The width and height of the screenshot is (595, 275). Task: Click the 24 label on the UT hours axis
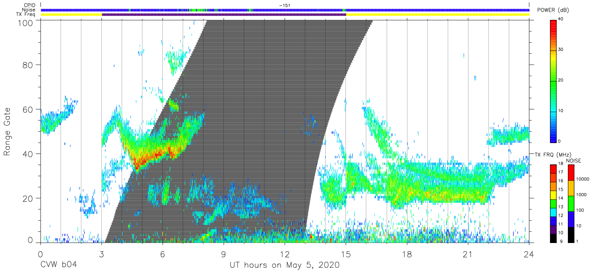coord(529,254)
